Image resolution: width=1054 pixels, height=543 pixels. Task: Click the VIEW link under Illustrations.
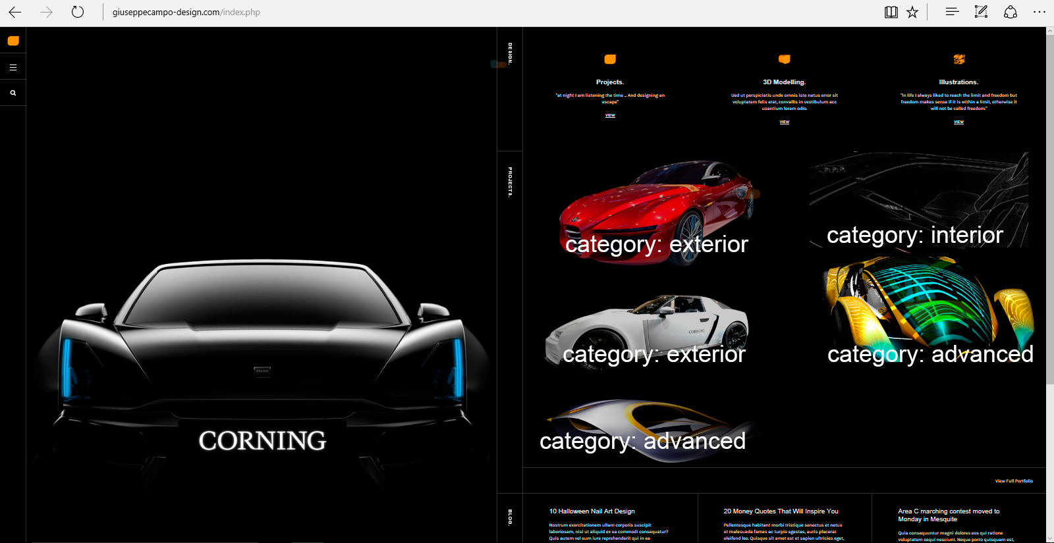click(958, 122)
